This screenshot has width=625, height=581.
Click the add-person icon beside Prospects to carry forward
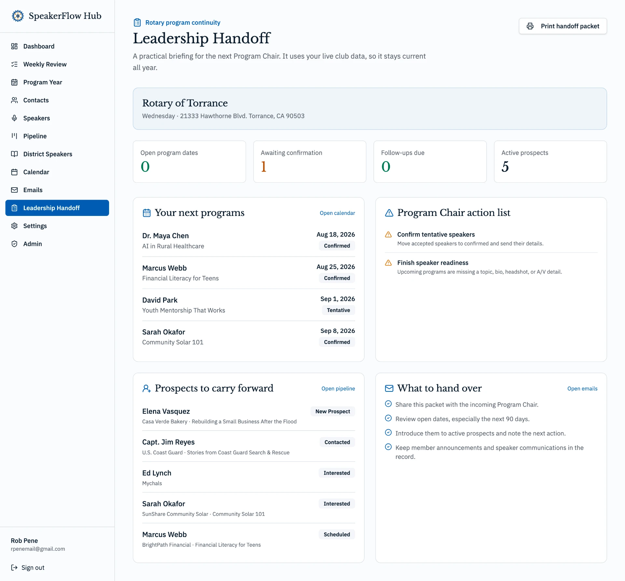pos(147,389)
